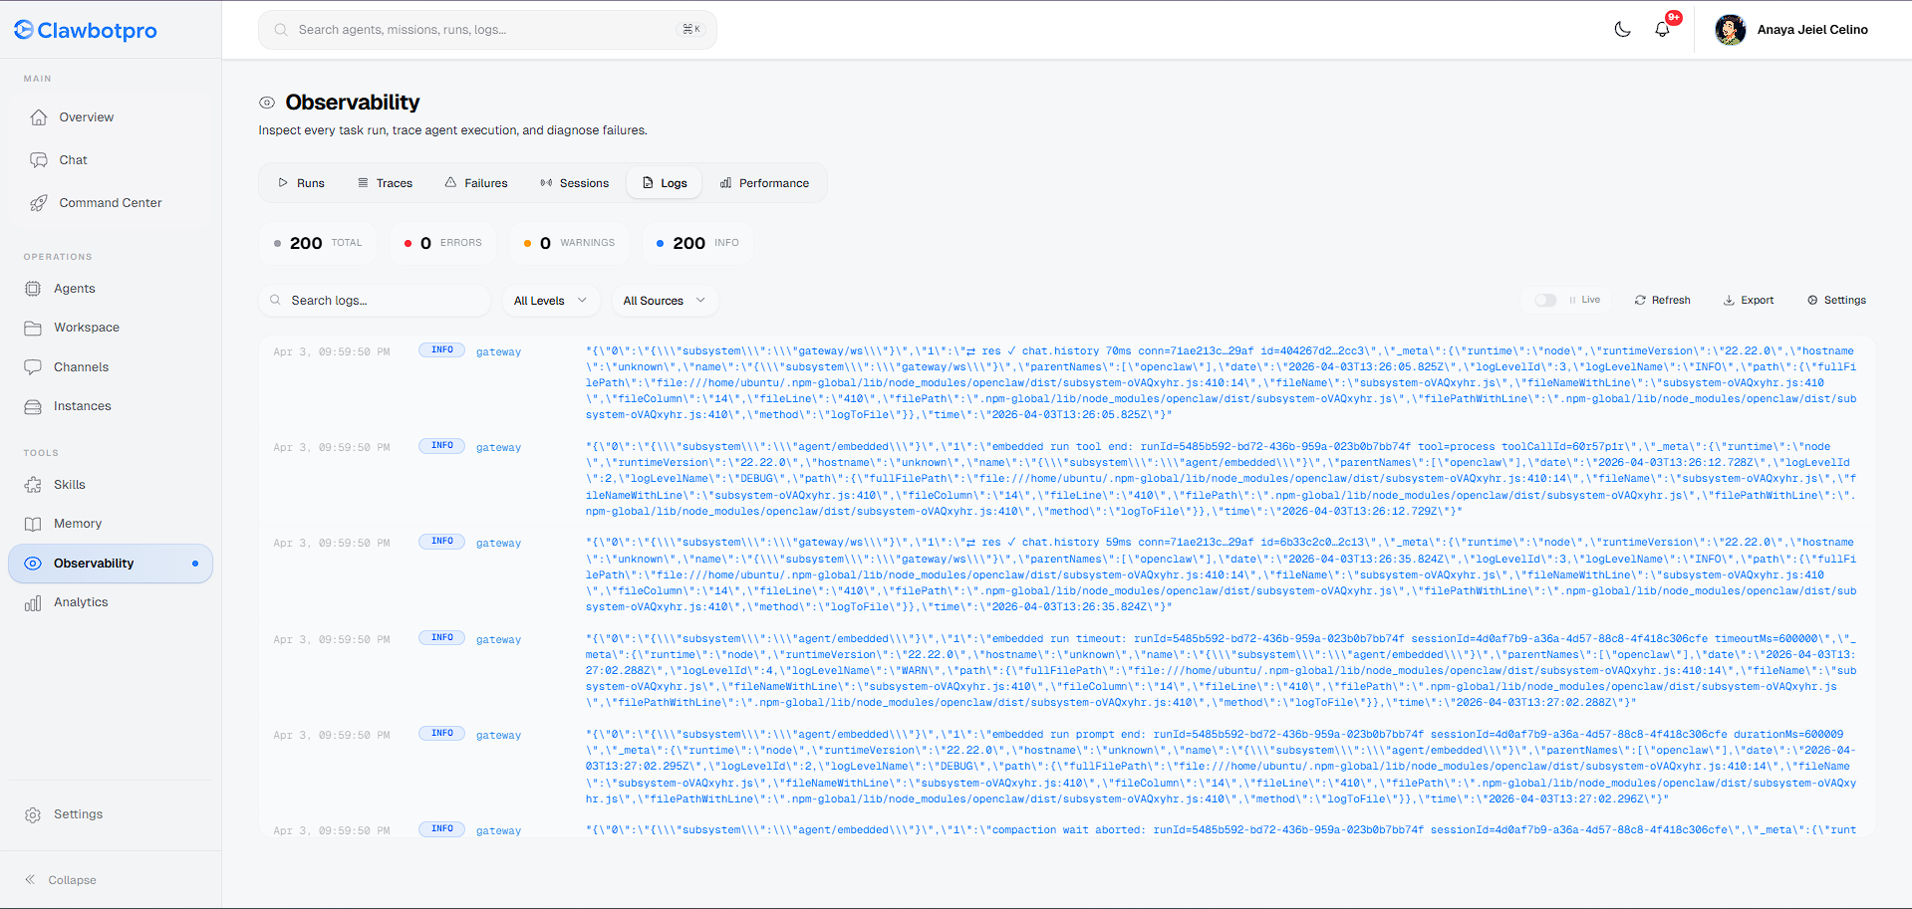Open the All Sources filter dropdown
The width and height of the screenshot is (1912, 909).
[x=665, y=301]
